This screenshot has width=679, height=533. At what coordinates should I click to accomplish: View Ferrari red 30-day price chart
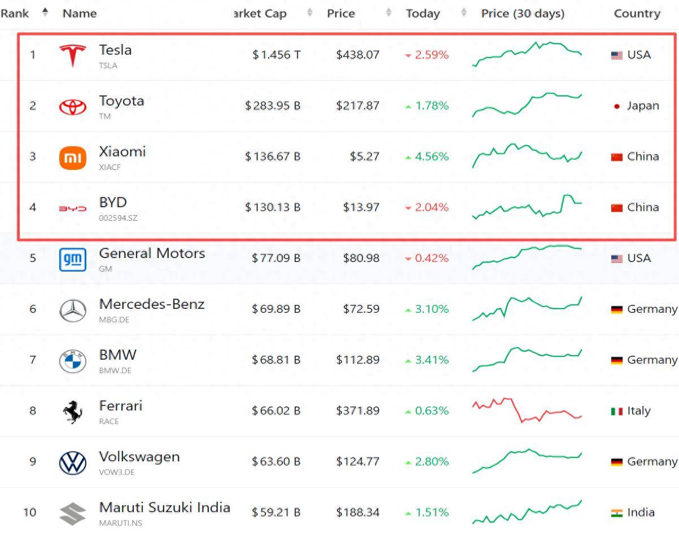pyautogui.click(x=527, y=410)
